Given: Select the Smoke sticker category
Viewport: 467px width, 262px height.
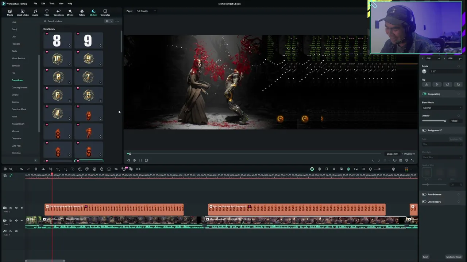Looking at the screenshot, I should pyautogui.click(x=15, y=95).
